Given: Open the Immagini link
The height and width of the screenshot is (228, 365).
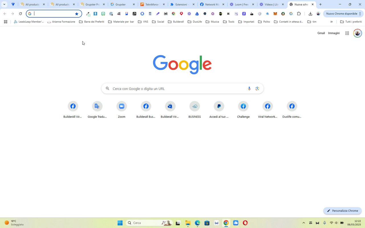Looking at the screenshot, I should (x=334, y=33).
